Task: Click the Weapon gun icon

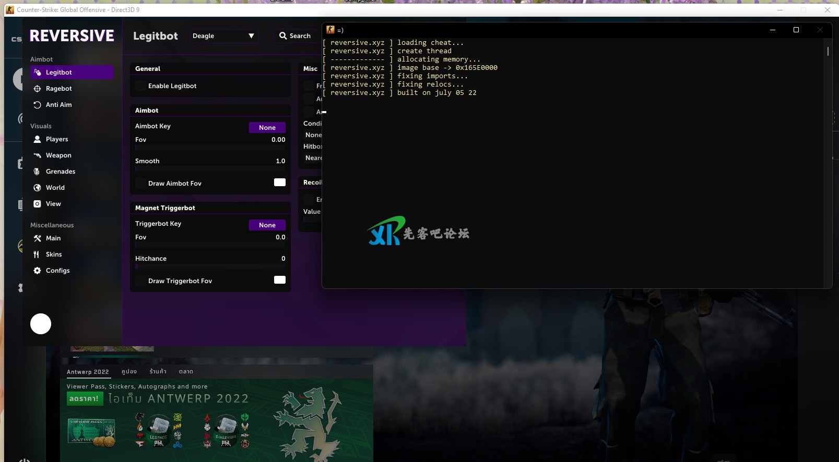Action: coord(37,155)
